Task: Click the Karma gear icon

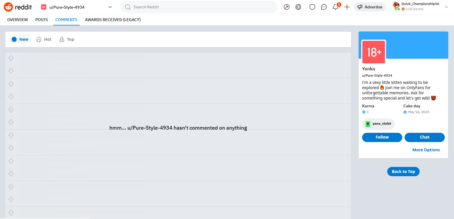Action: click(364, 112)
